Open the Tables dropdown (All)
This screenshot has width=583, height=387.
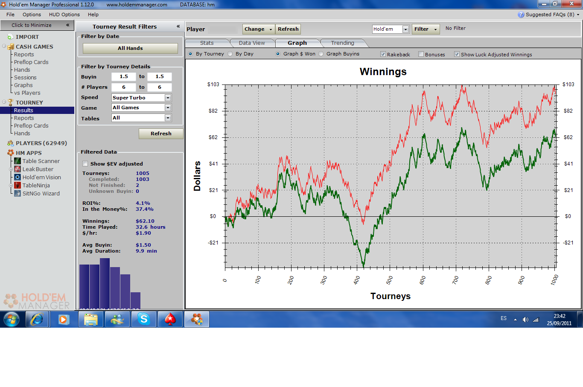[x=168, y=118]
